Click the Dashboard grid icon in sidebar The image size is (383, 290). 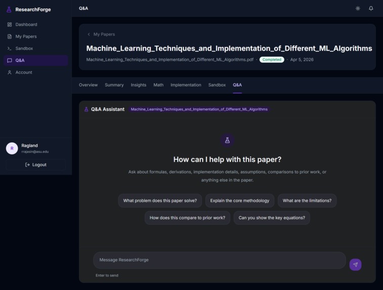(10, 24)
